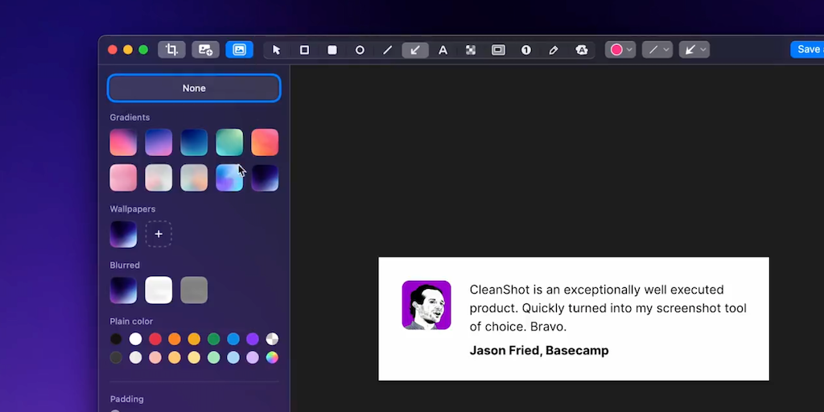Choose the outlined rectangle tool
The width and height of the screenshot is (824, 412).
(x=304, y=50)
